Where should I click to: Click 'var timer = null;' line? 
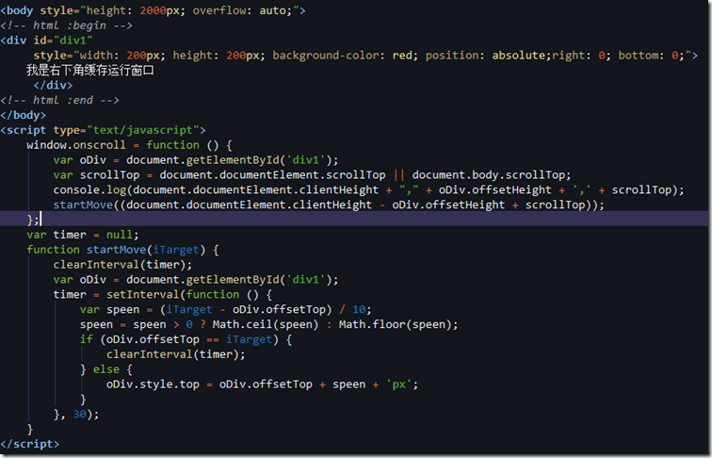(x=83, y=235)
